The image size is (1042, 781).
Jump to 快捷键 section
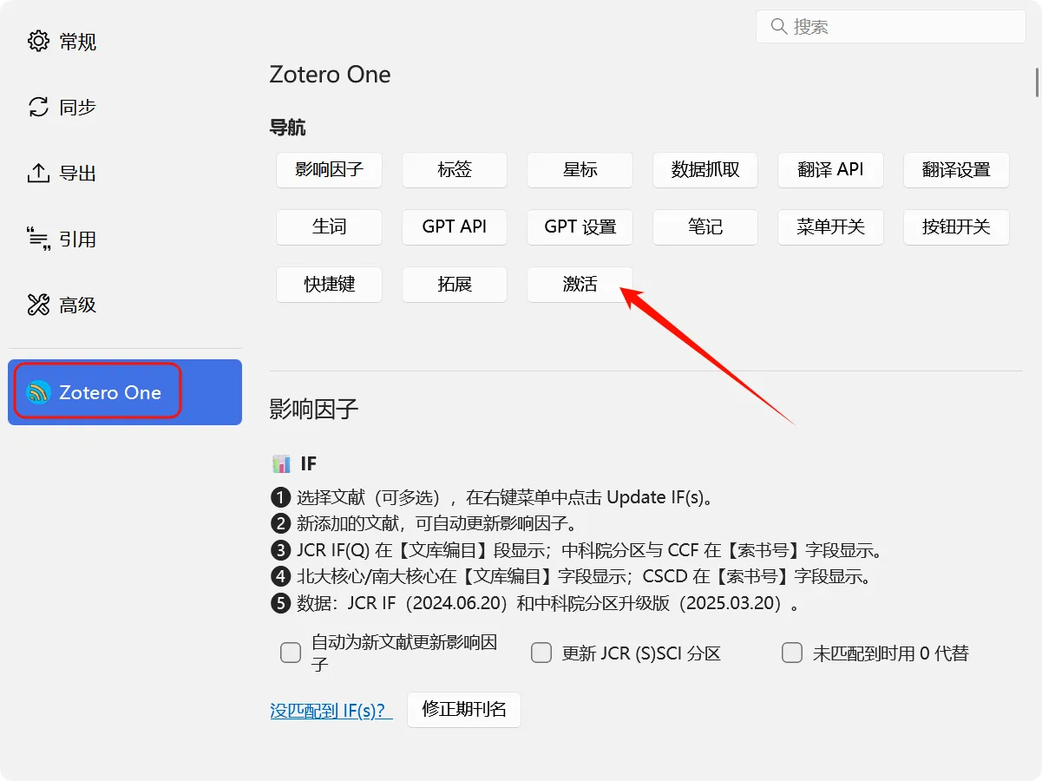pyautogui.click(x=329, y=284)
